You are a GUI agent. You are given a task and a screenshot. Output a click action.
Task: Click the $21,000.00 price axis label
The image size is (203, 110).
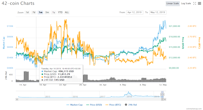tap(174, 26)
